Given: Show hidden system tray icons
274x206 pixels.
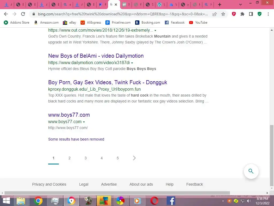Looking at the screenshot, I should coord(223,201).
